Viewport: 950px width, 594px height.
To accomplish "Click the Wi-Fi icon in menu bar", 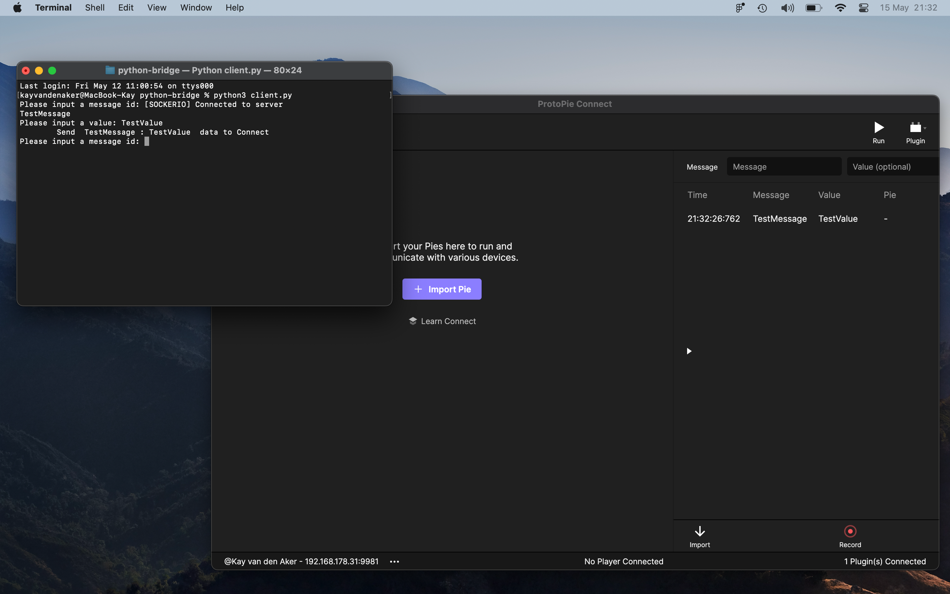I will coord(839,8).
